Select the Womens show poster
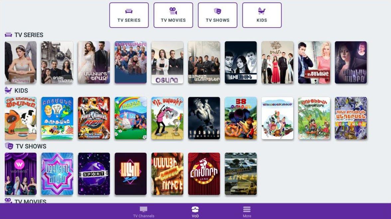Image resolution: width=391 pixels, height=219 pixels. 21,174
